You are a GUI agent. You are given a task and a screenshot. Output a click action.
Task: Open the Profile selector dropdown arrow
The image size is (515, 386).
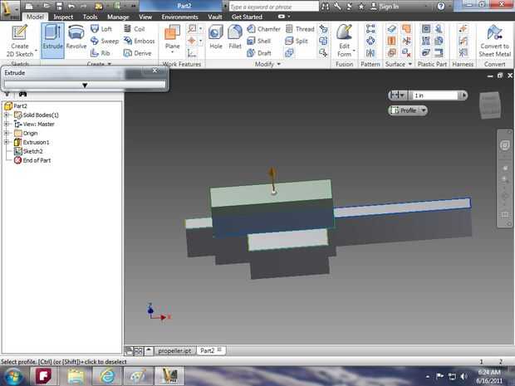point(423,110)
